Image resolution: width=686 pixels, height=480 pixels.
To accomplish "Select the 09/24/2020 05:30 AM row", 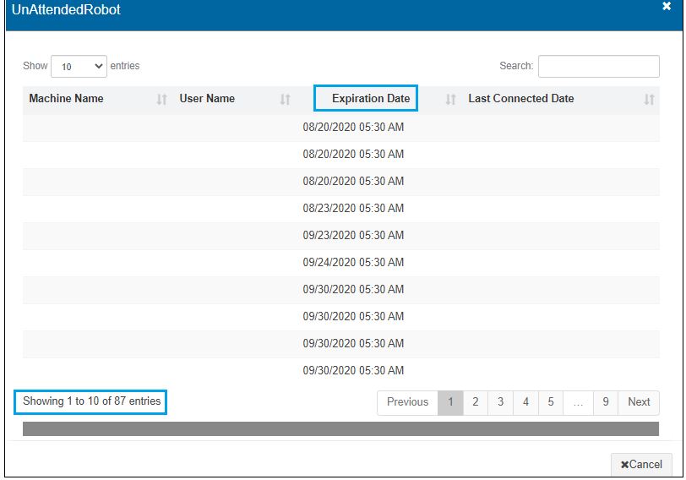I will (x=353, y=263).
